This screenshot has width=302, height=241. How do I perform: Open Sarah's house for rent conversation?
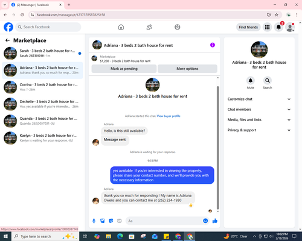point(42,53)
